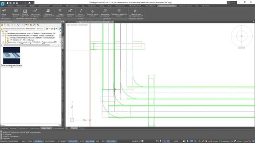Toggle оПРИВЯЗКА object snap
This screenshot has width=255, height=143.
coord(38,141)
